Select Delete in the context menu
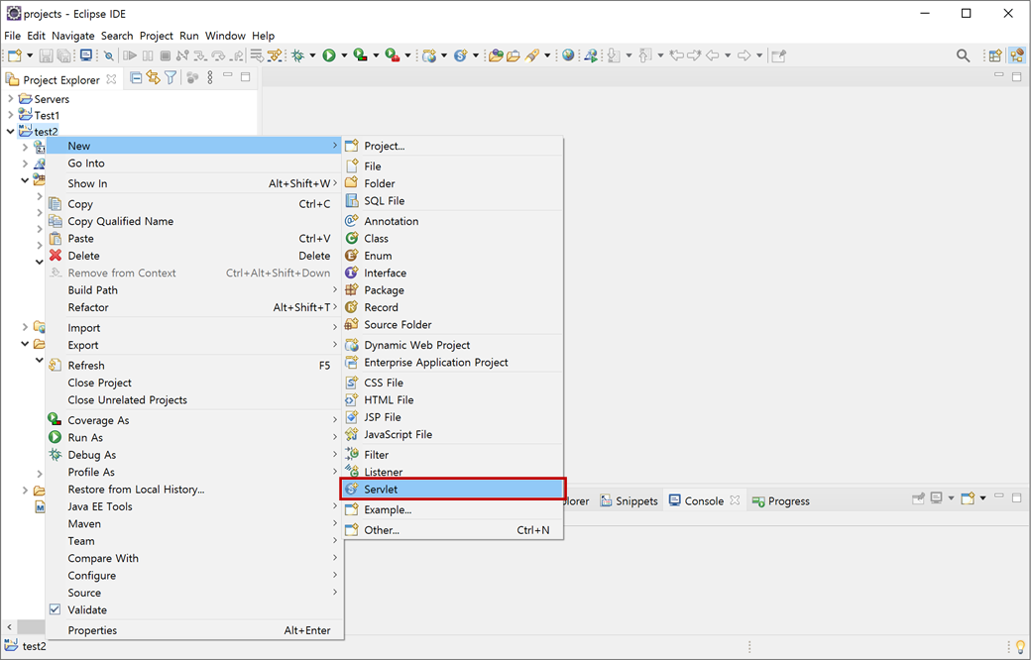Viewport: 1031px width, 660px height. pos(193,256)
